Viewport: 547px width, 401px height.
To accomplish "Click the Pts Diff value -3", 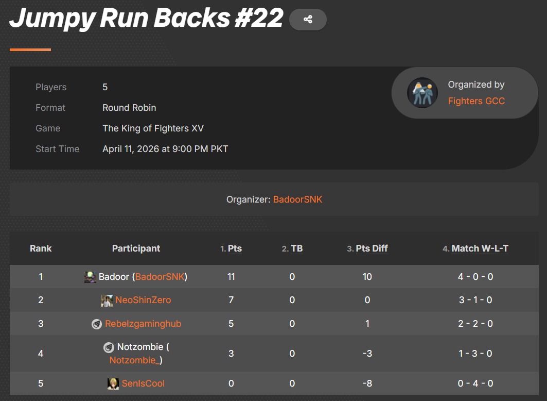I will click(x=367, y=354).
